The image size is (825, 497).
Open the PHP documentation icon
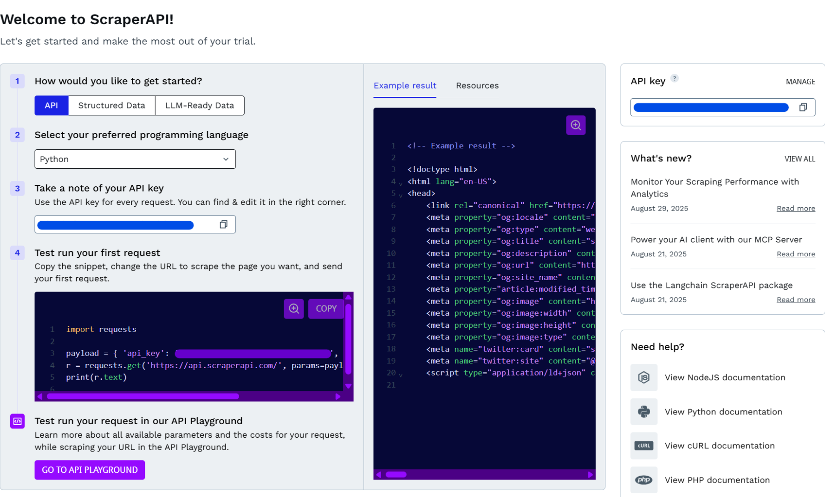[x=643, y=480]
